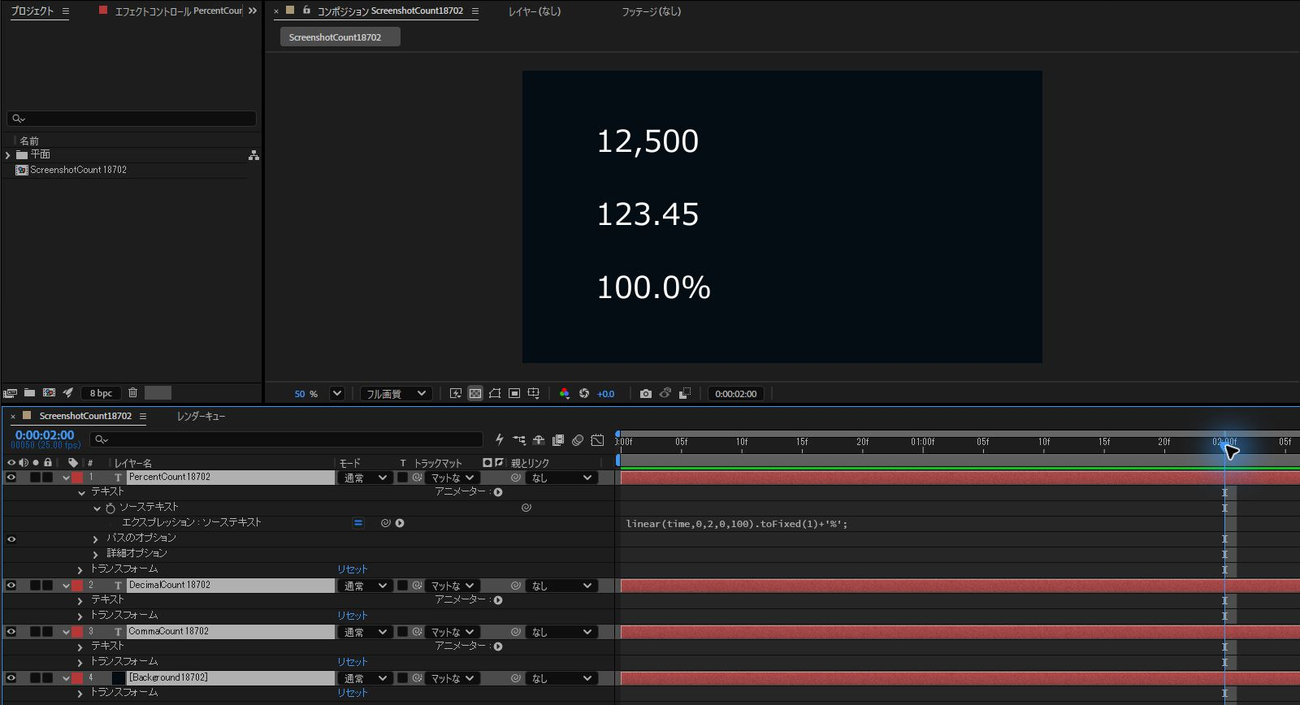The image size is (1300, 705).
Task: Switch to the レンダーキュー tab
Action: click(x=201, y=416)
